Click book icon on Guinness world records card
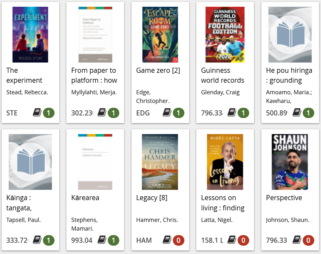Screen dimensions: 321x254 coord(232,113)
